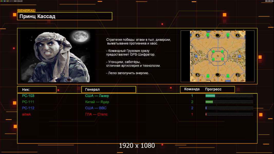Select player nickname aibek
This screenshot has width=274, height=154.
click(x=26, y=114)
